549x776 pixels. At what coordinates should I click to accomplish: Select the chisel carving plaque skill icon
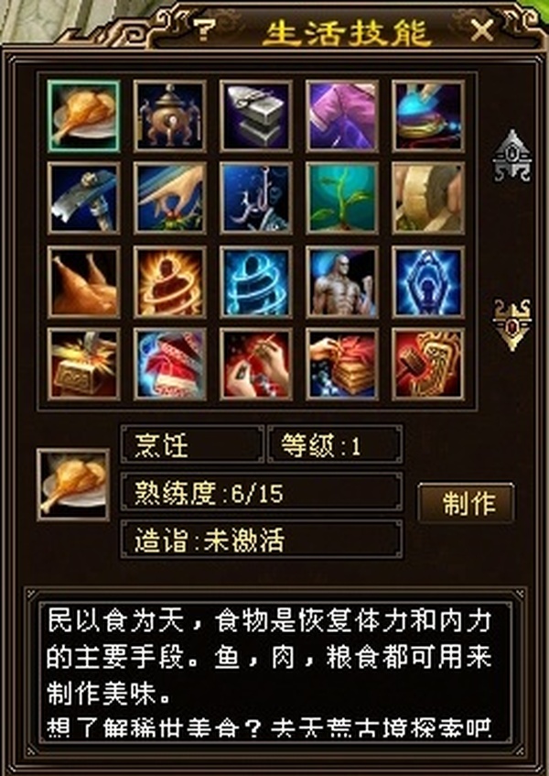click(428, 365)
